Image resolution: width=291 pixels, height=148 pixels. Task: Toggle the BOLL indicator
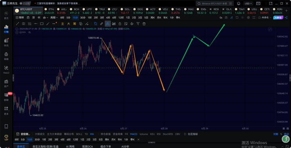[x=79, y=134]
